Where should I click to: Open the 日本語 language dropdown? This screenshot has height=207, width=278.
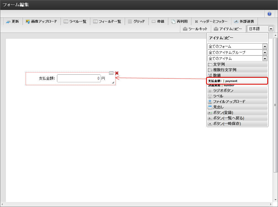(260, 29)
